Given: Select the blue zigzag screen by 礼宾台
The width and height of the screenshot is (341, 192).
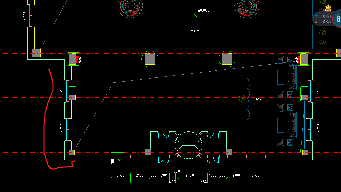Looking at the screenshot, I should (x=249, y=99).
